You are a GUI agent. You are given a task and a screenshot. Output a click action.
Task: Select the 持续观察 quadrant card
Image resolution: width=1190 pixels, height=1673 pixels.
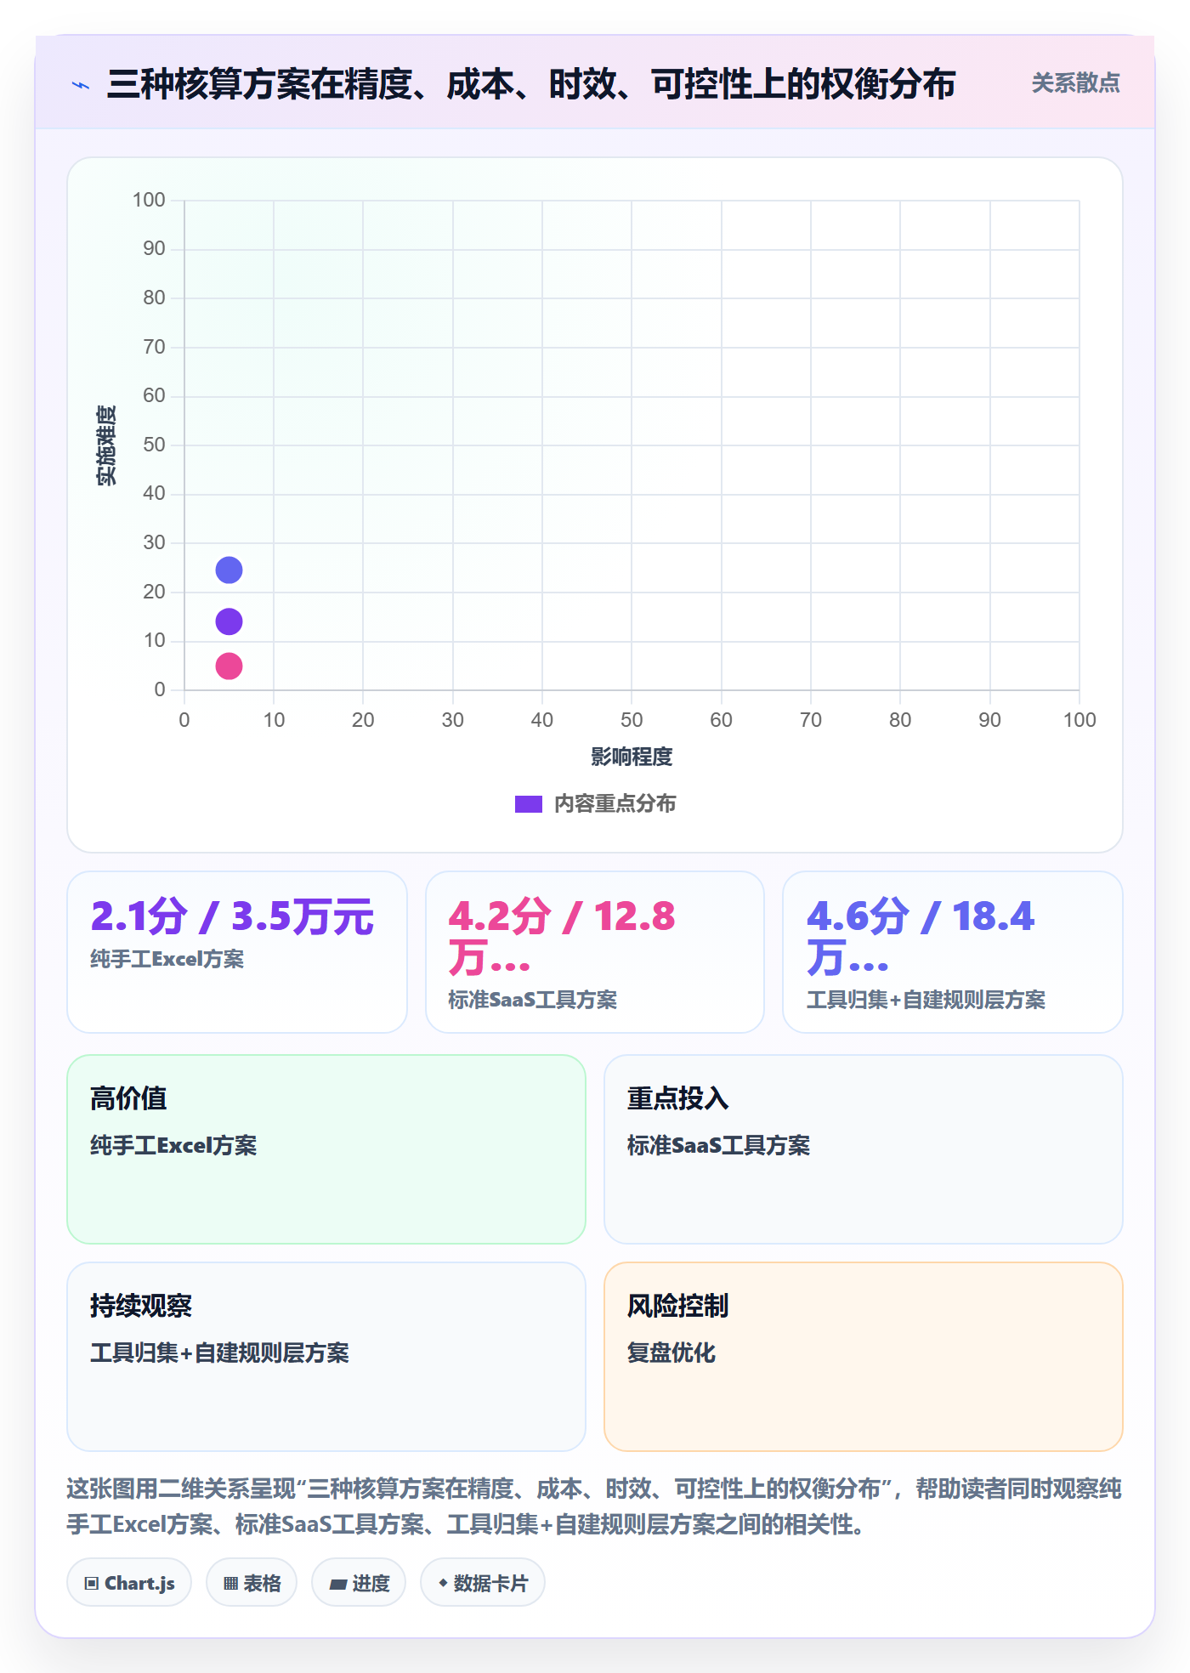coord(326,1357)
